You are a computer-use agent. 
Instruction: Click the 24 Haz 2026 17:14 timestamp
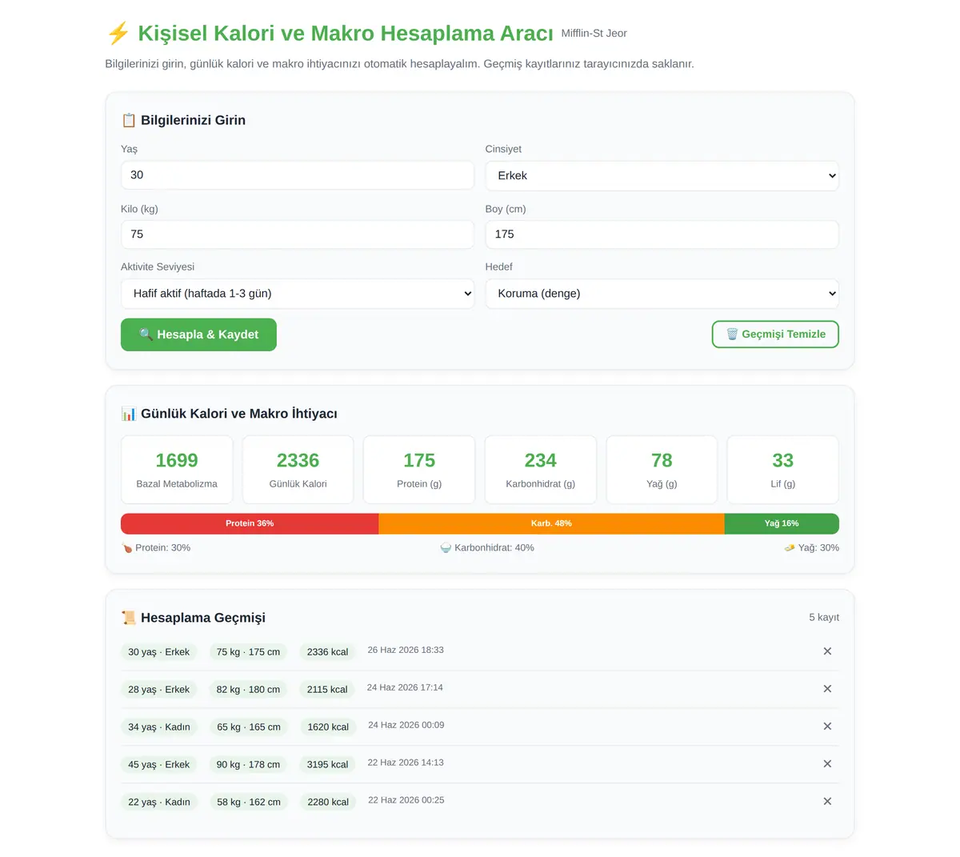(x=405, y=687)
